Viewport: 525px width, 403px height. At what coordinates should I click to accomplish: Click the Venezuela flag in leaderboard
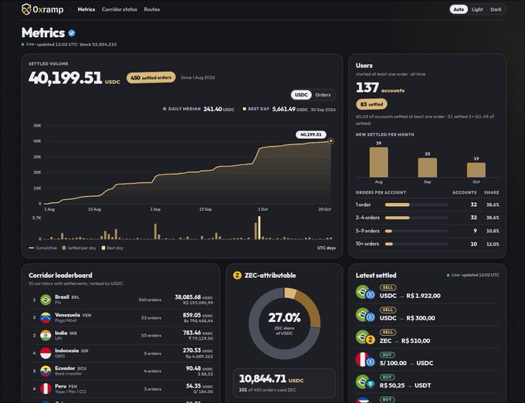coord(46,317)
